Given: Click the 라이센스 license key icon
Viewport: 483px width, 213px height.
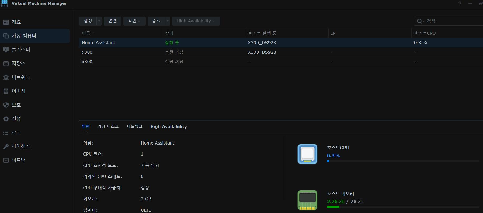Looking at the screenshot, I should click(x=6, y=146).
